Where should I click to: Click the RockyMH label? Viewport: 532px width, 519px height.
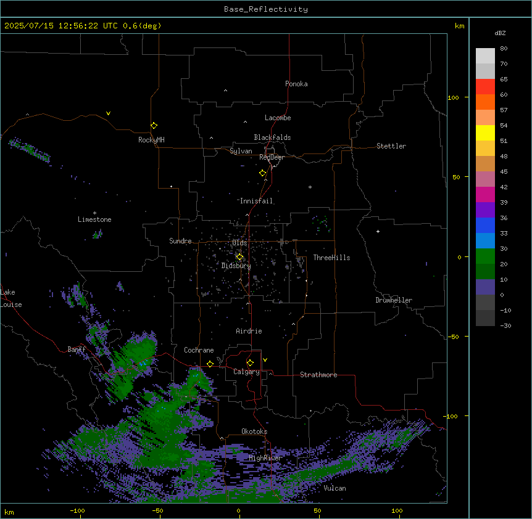click(151, 140)
